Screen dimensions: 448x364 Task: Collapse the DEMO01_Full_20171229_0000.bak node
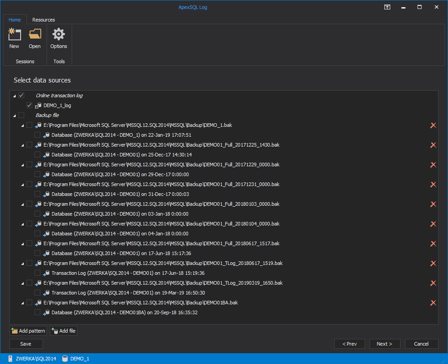click(x=22, y=165)
